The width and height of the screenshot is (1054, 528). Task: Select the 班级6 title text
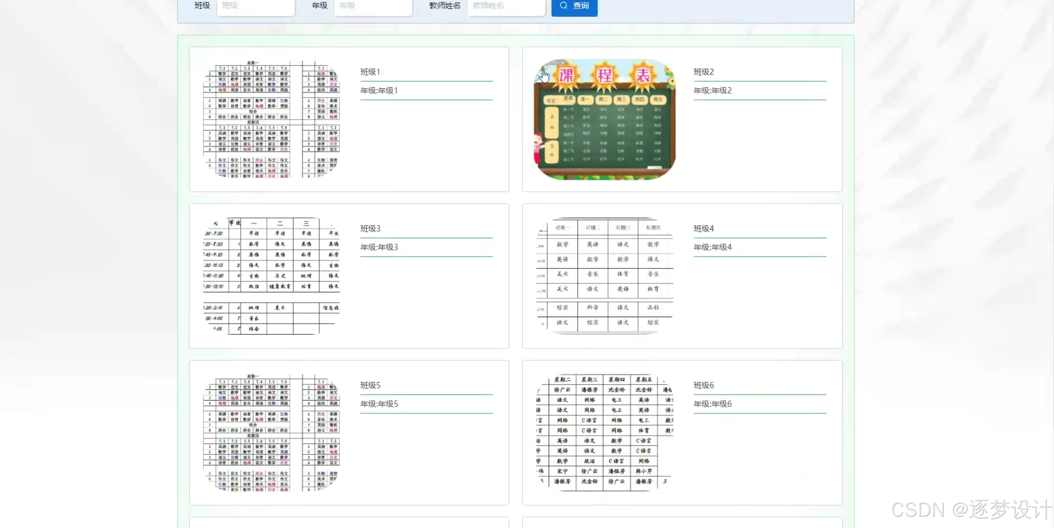pos(703,385)
